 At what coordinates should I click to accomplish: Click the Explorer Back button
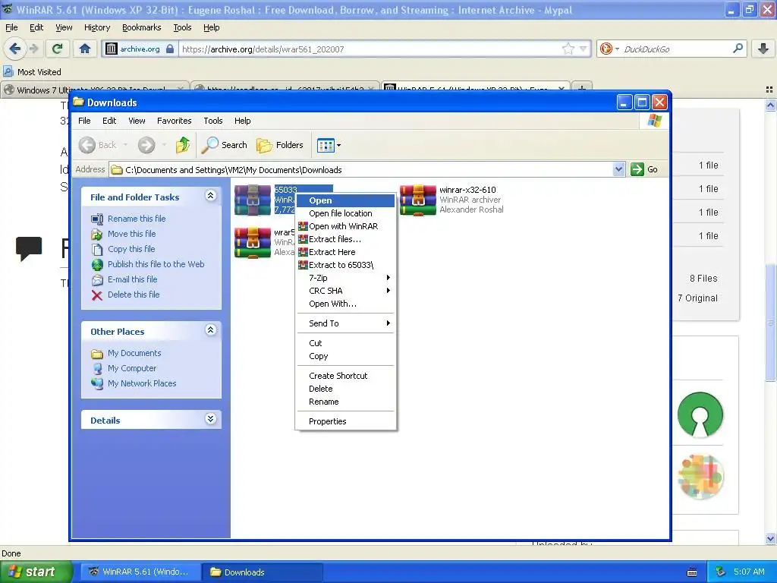(x=98, y=145)
